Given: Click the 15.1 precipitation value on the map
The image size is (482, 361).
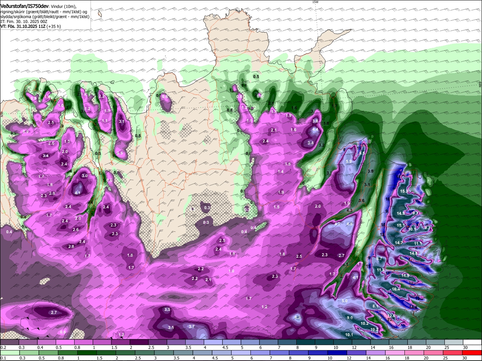Looking at the screenshot, I should tap(400, 225).
